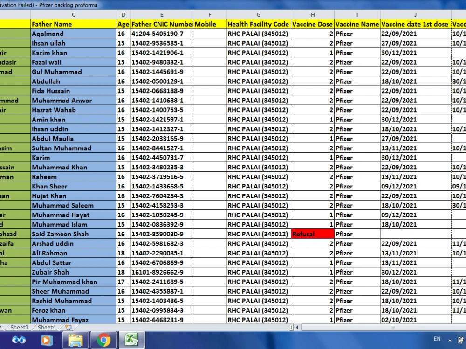Click the Excel icon on the taskbar
466x349 pixels.
click(132, 340)
